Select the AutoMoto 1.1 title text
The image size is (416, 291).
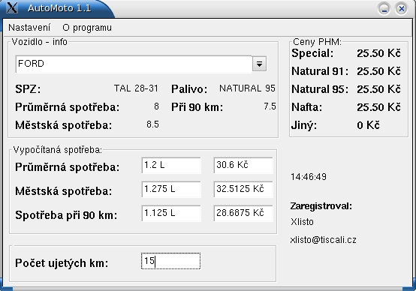click(x=59, y=8)
